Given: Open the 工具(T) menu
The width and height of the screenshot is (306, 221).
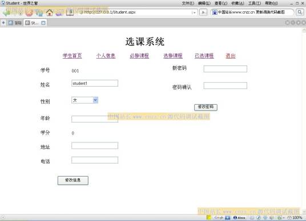Looking at the screenshot, I should point(255,3).
